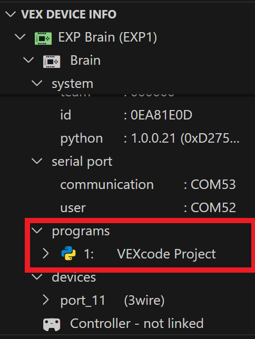Click the Python logo icon
Viewport: 255px width, 339px height.
[68, 253]
